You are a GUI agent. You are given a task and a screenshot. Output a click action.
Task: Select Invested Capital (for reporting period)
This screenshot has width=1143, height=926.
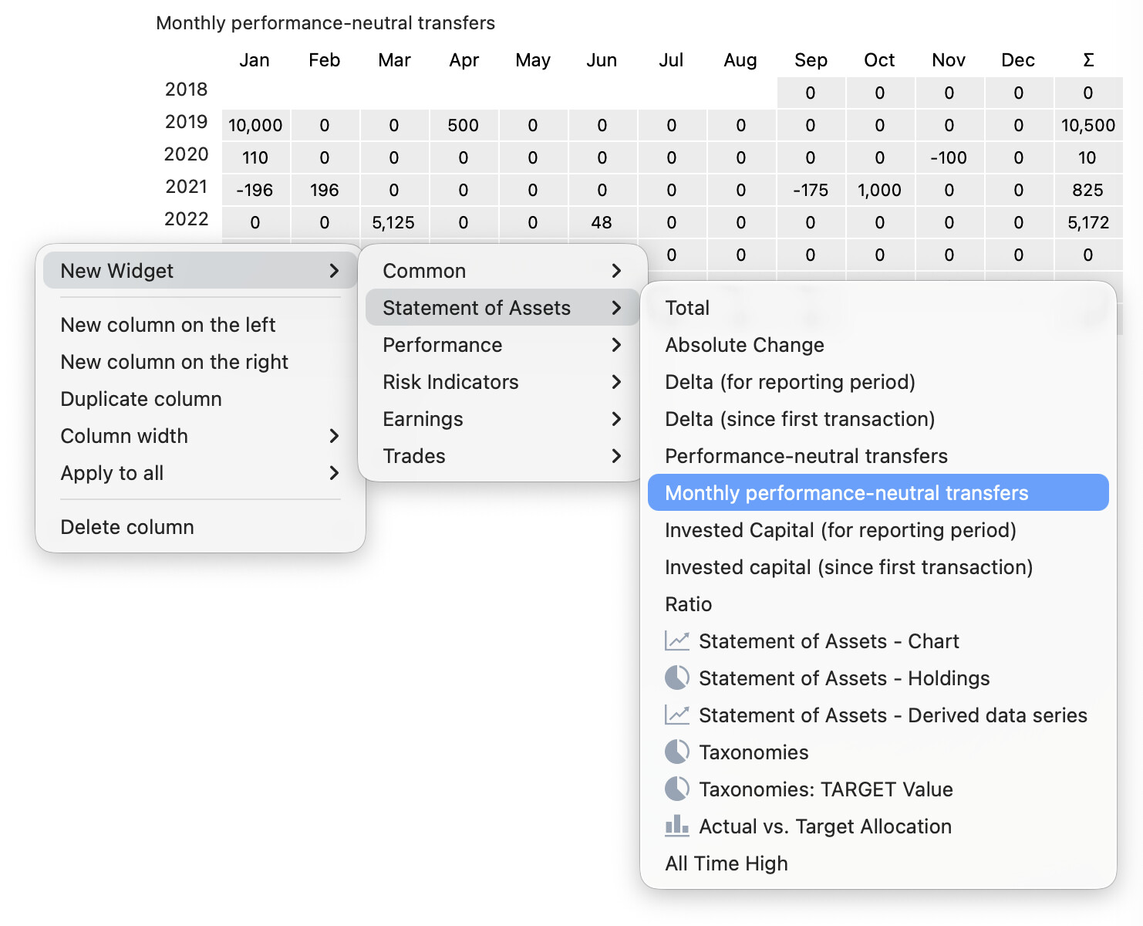pyautogui.click(x=840, y=530)
